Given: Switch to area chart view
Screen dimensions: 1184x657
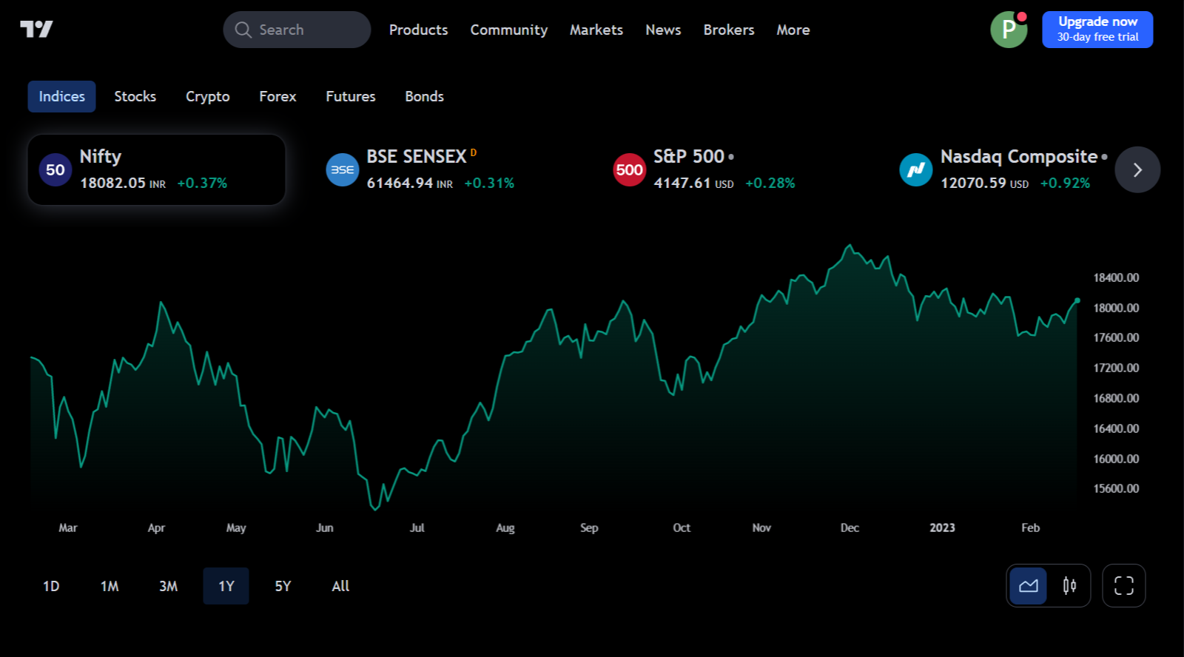Looking at the screenshot, I should pyautogui.click(x=1029, y=586).
